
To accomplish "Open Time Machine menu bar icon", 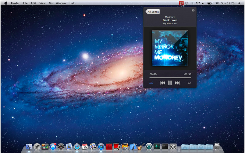I will coord(186,3).
